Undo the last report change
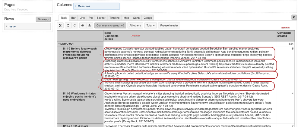The height and width of the screenshot is (127, 301). coord(68,26)
